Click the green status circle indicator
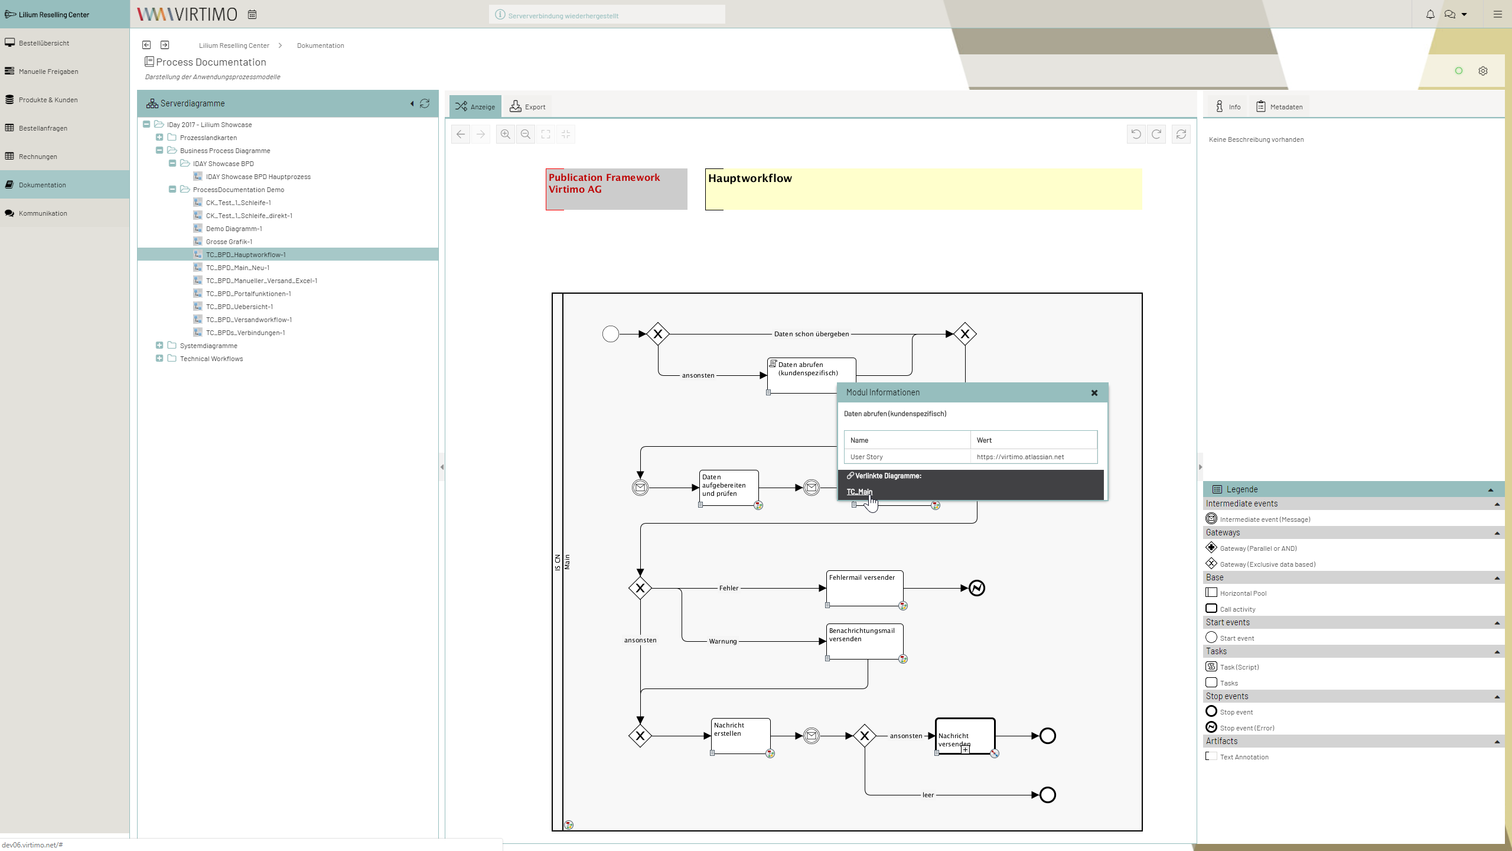This screenshot has height=851, width=1512. tap(1458, 71)
